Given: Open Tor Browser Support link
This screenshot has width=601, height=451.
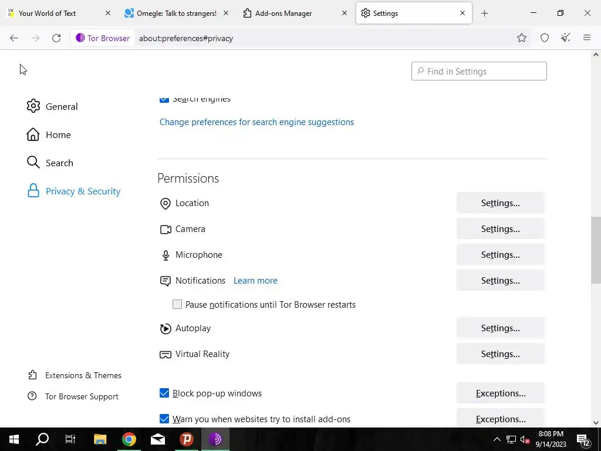Looking at the screenshot, I should (73, 396).
